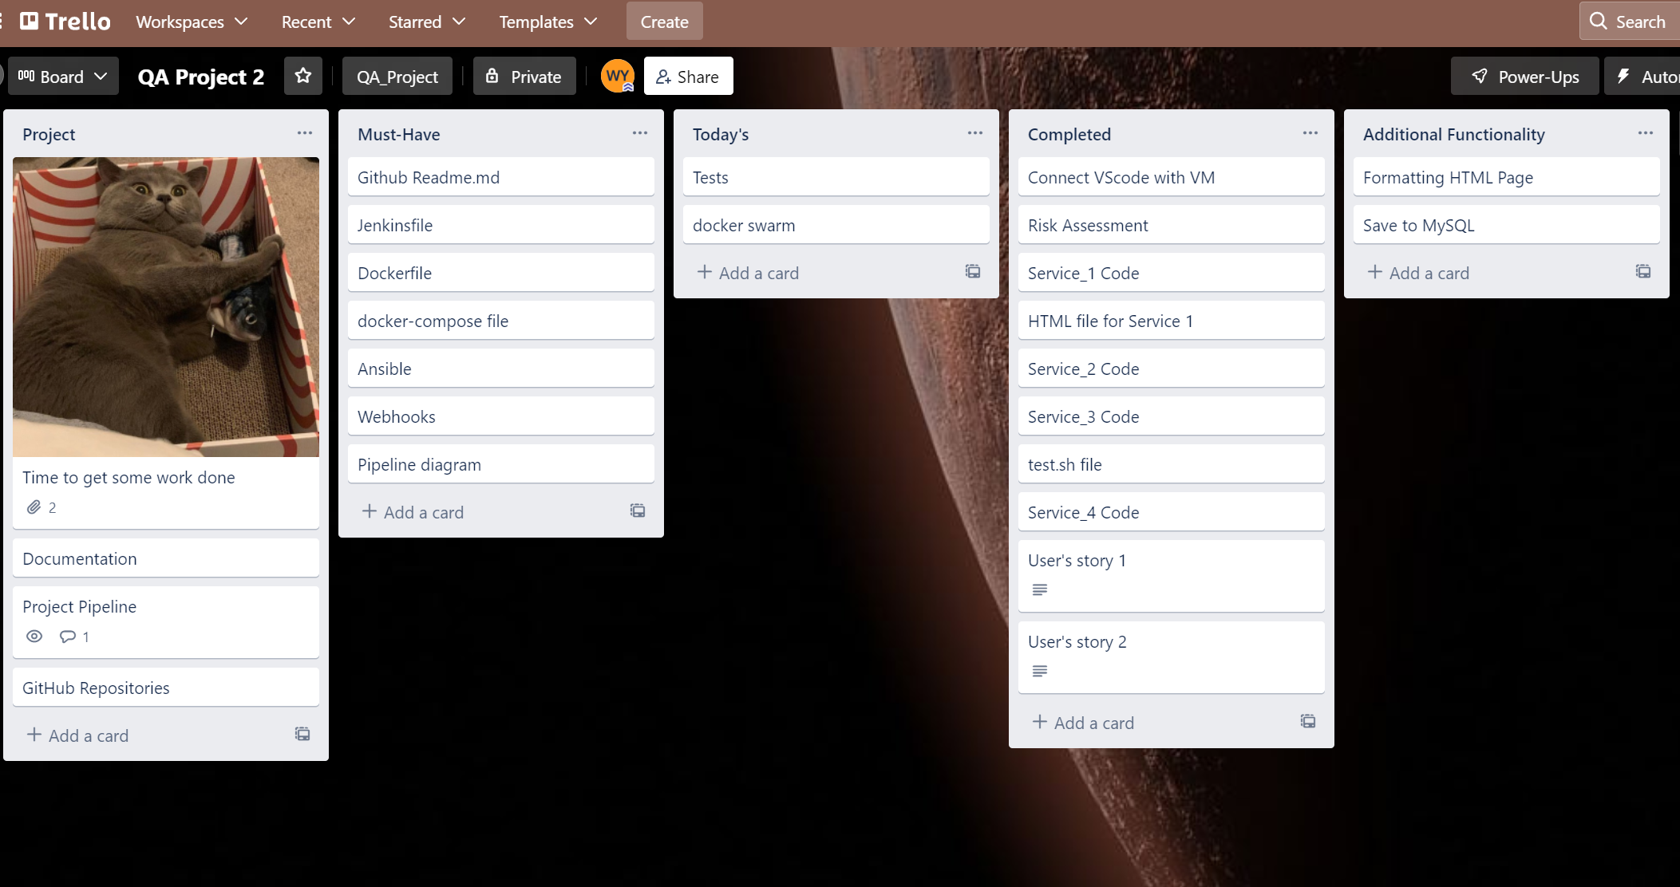1680x887 pixels.
Task: Open Must-Have list actions menu
Action: click(x=640, y=133)
